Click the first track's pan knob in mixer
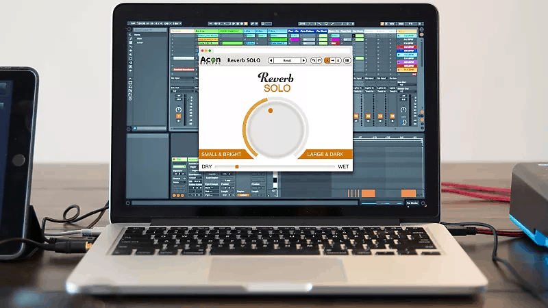The image size is (548, 308). coord(179,110)
